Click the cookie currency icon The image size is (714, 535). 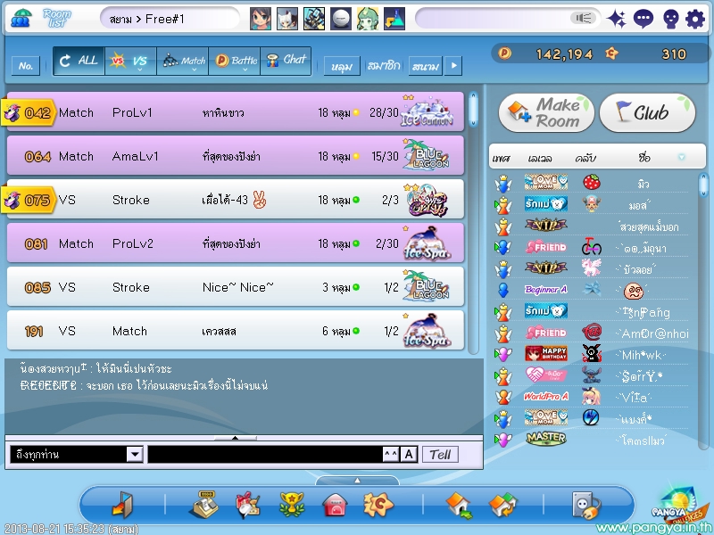point(611,53)
